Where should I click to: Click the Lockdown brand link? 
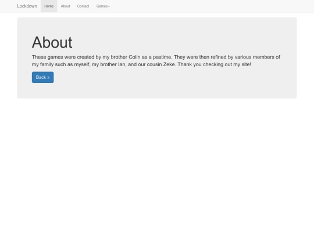[27, 6]
